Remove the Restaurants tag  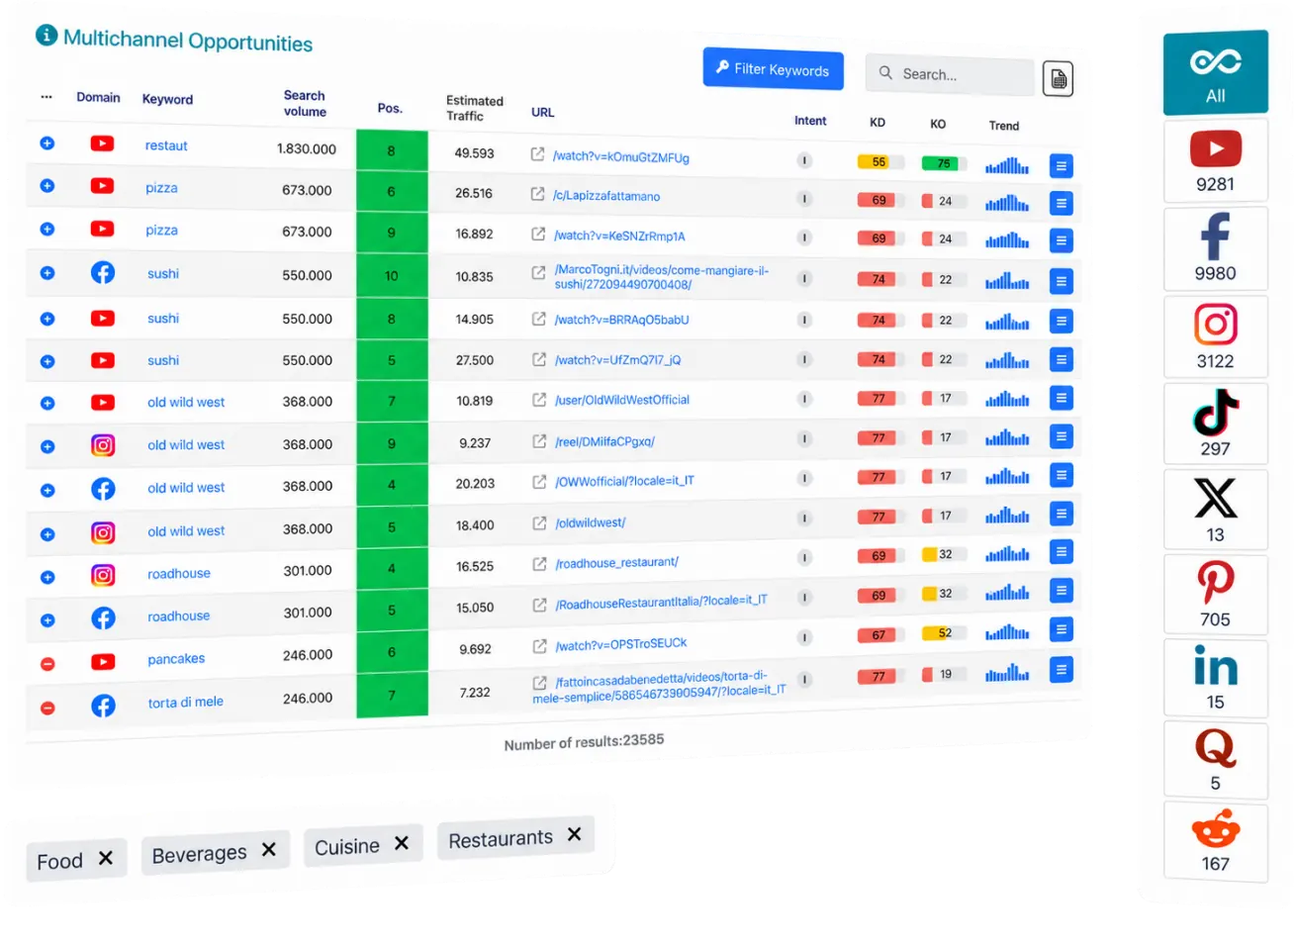(574, 834)
